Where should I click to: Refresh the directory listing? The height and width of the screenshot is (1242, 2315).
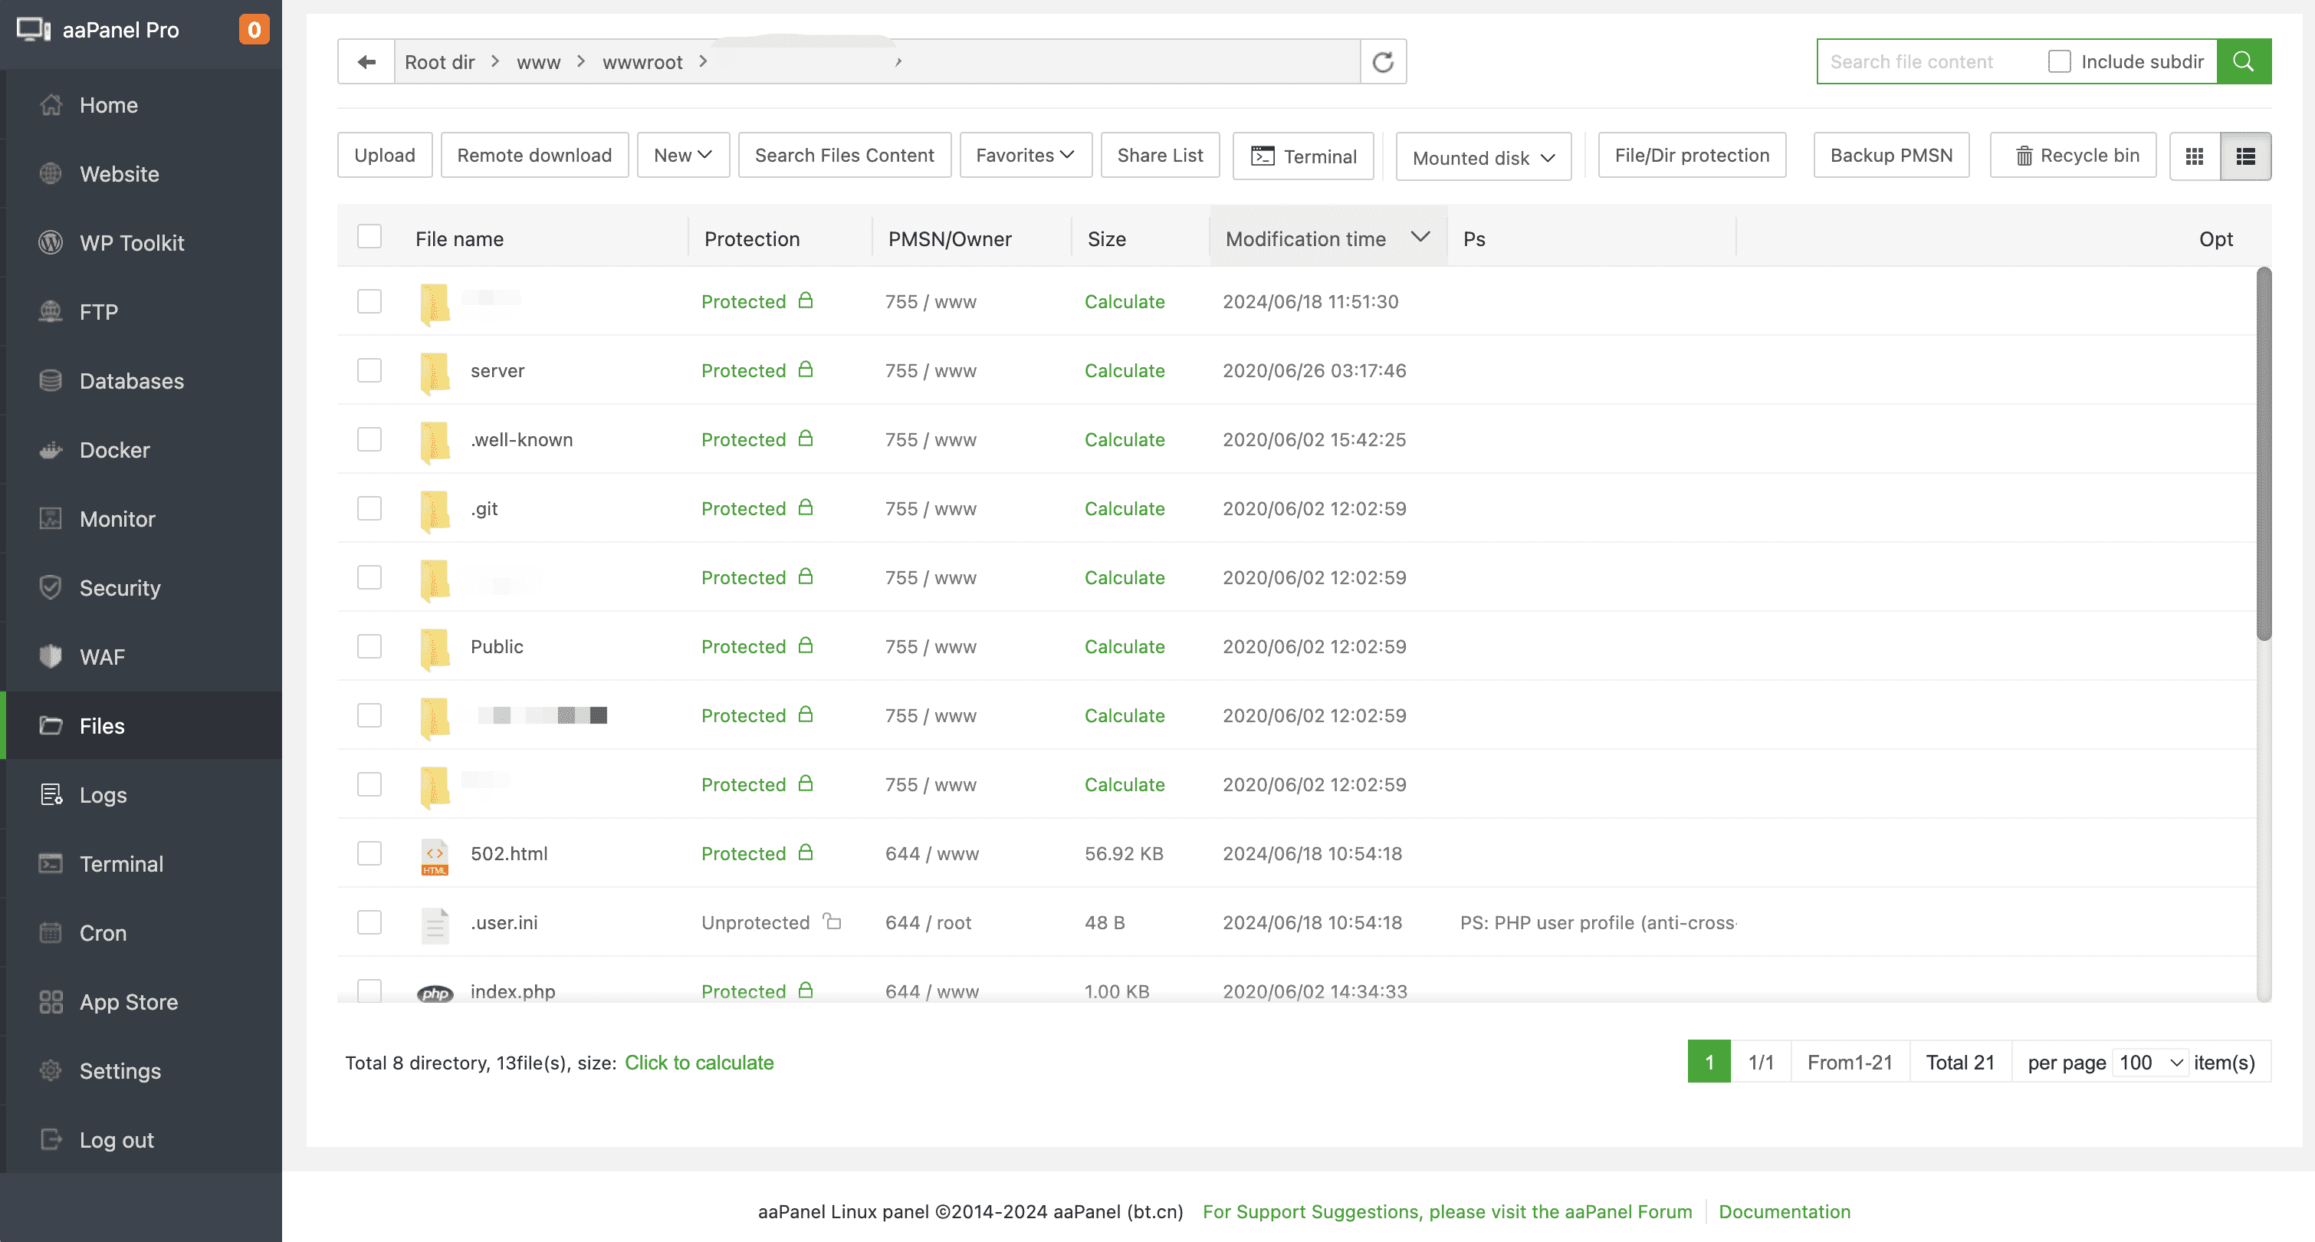point(1382,62)
